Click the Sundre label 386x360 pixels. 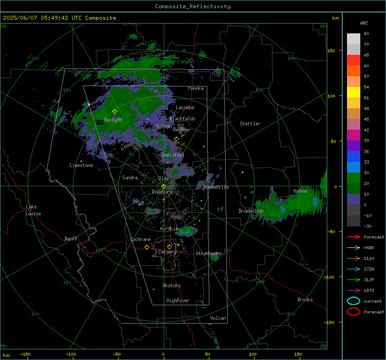(x=130, y=177)
